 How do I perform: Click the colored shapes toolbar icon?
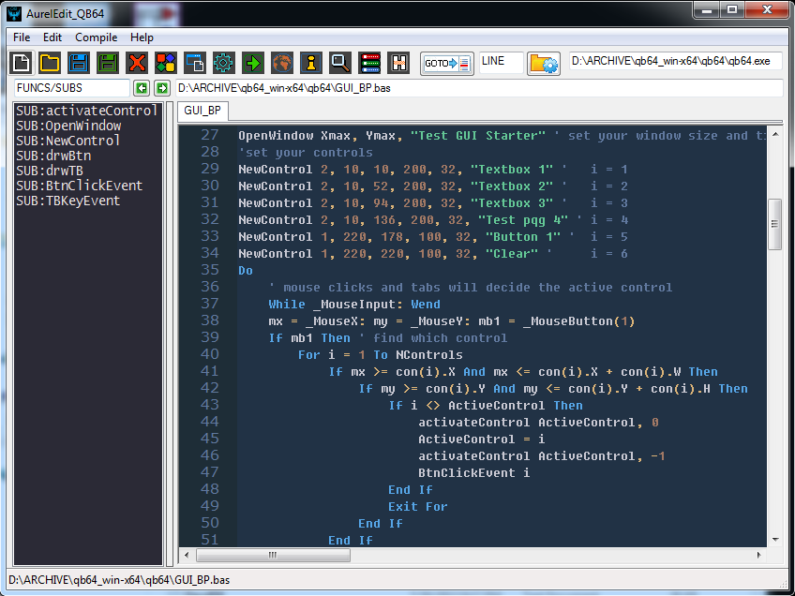point(166,64)
